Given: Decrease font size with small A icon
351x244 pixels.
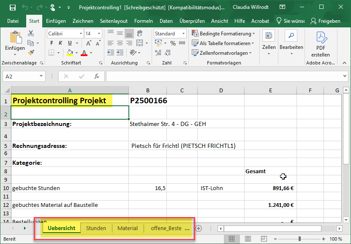Looking at the screenshot, I should (98, 43).
